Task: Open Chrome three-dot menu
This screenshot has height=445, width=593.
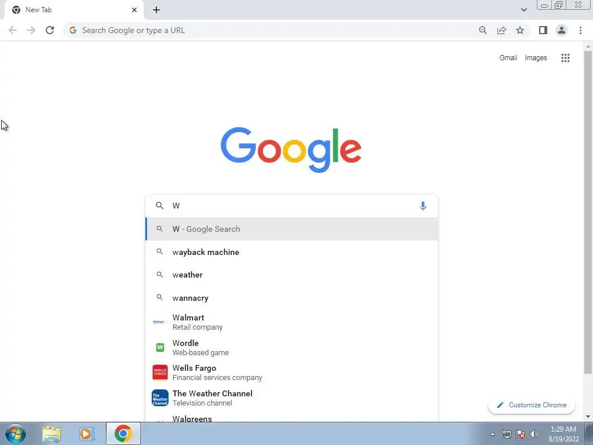Action: pyautogui.click(x=580, y=30)
